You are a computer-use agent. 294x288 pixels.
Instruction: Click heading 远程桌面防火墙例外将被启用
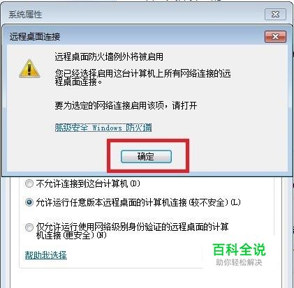[x=109, y=57]
